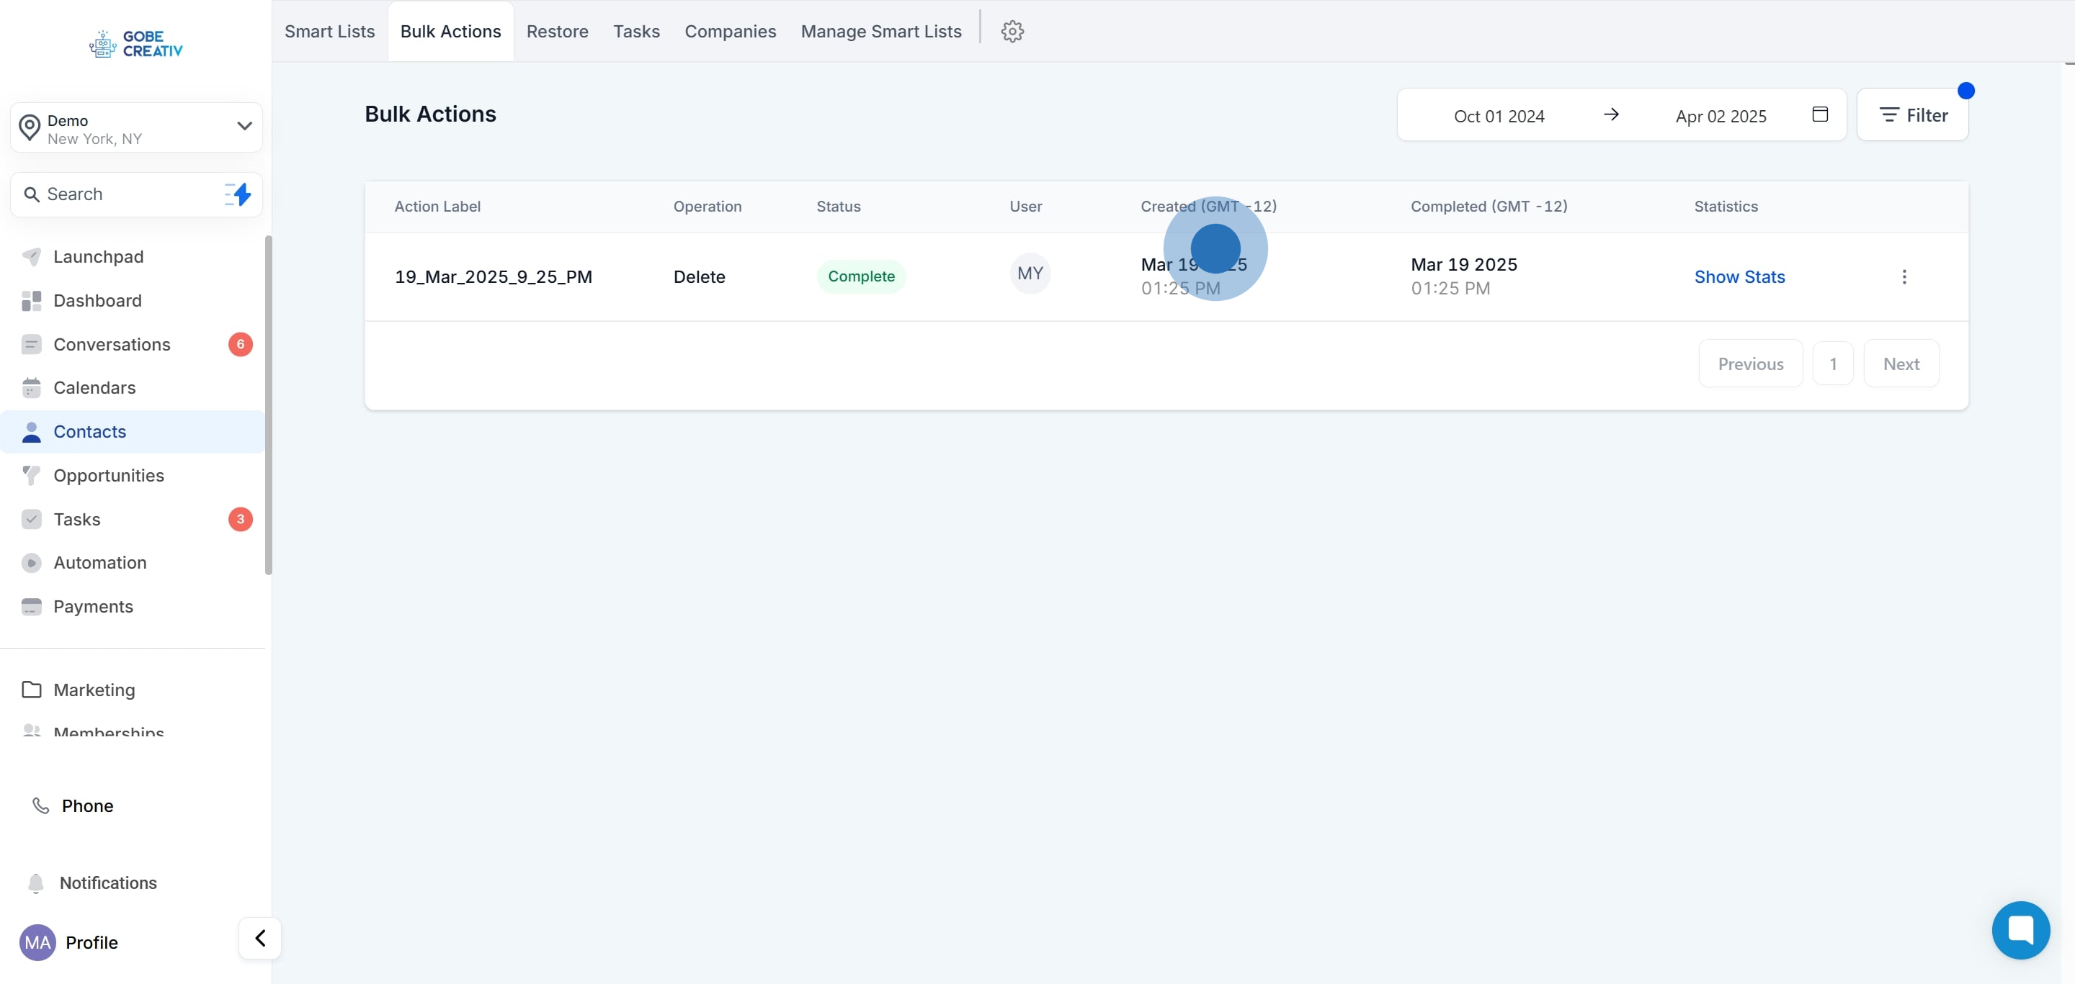Go to Launchpad in sidebar
This screenshot has height=984, width=2075.
tap(98, 257)
